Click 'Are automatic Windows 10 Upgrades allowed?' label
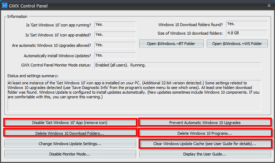275x163 pixels. tap(51, 45)
